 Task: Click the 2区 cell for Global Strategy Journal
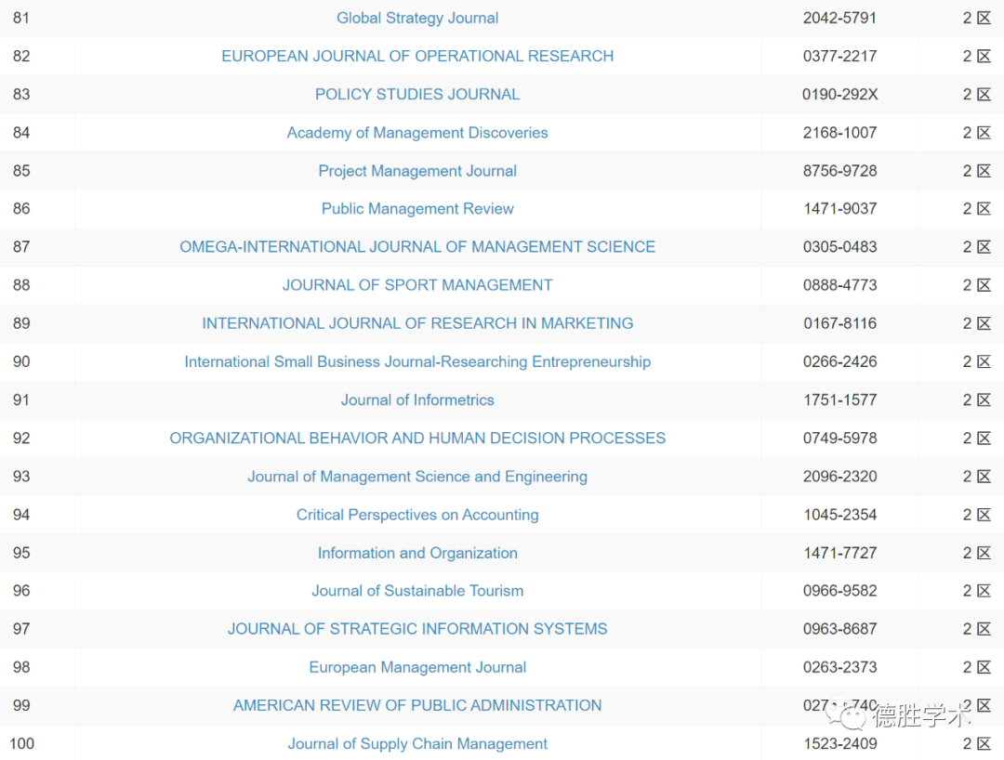point(976,18)
